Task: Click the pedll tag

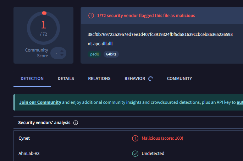Action: [94, 54]
